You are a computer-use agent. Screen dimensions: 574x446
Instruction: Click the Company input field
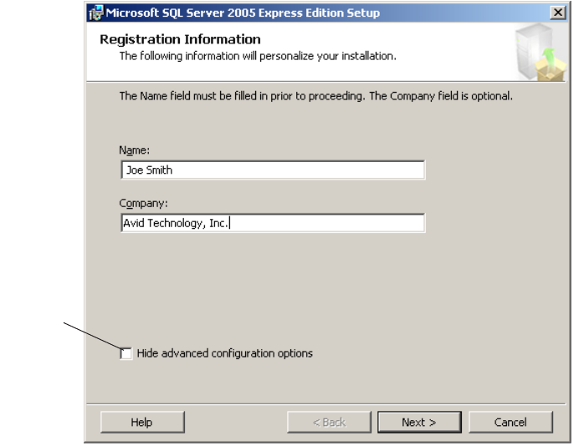pyautogui.click(x=273, y=223)
